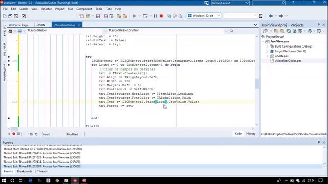The width and height of the screenshot is (328, 184).
Task: Switch to the uJSON editor tab
Action: pos(41,25)
